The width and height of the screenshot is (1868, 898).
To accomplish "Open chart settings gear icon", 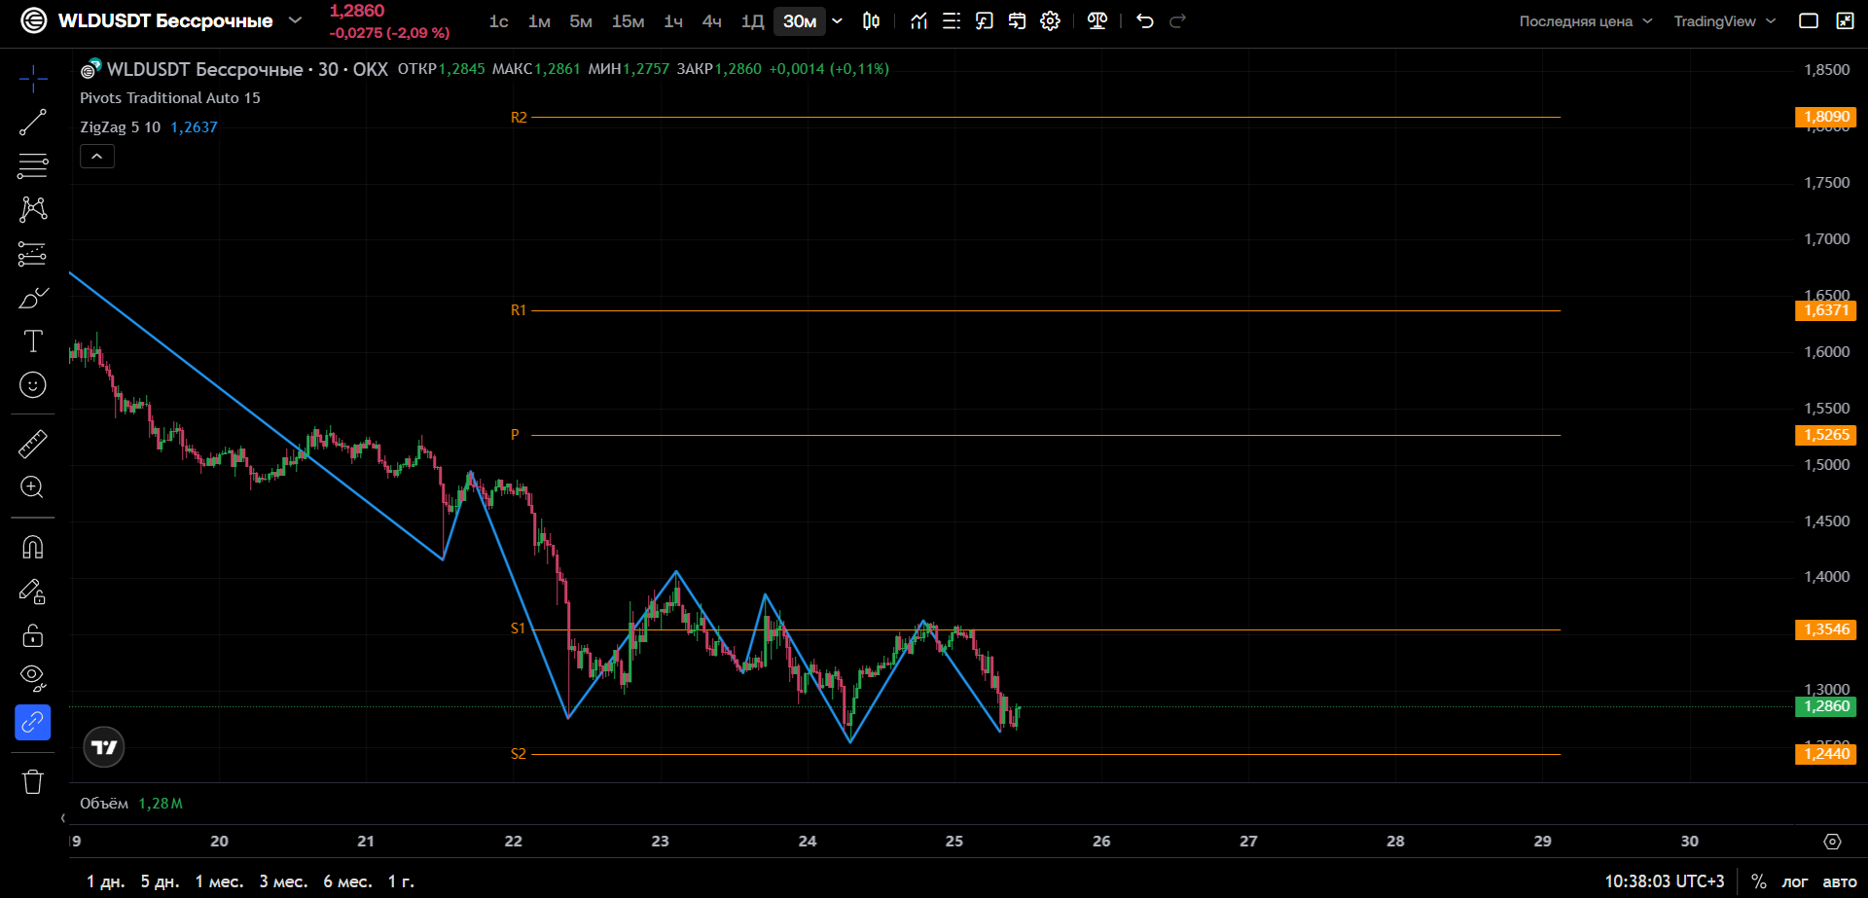I will point(1050,21).
